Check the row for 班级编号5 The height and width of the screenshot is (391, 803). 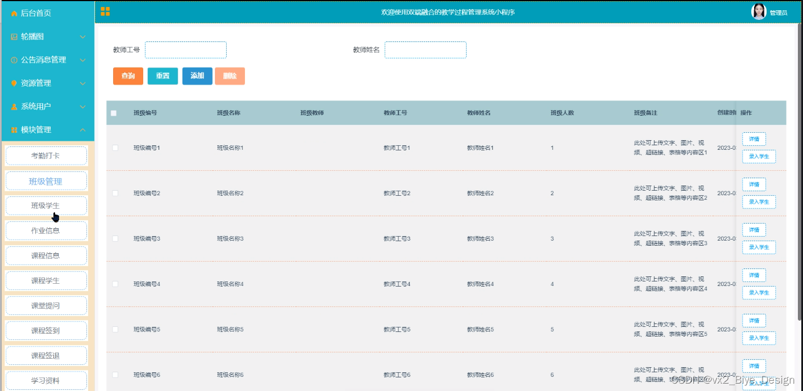coord(115,329)
